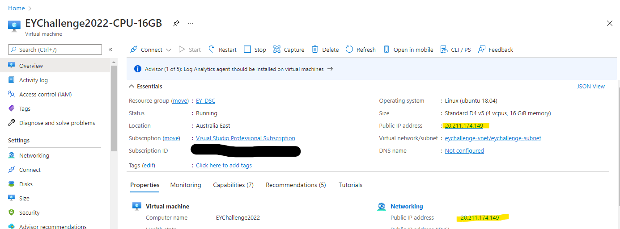This screenshot has height=229, width=620.
Task: Click the move link beside Resource group
Action: tap(180, 100)
